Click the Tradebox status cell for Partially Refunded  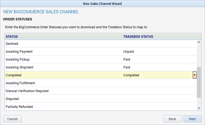[159, 107]
